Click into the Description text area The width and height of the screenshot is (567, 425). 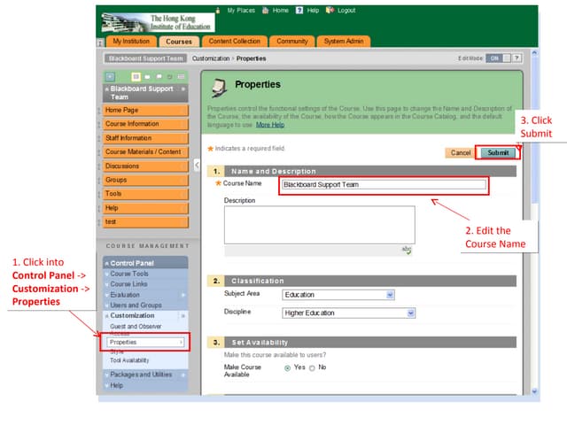click(x=319, y=225)
